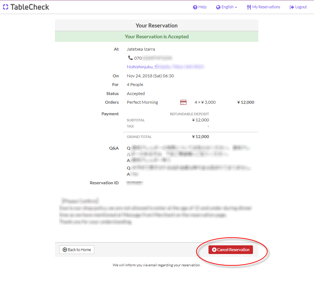Click the credit card icon in Orders

click(x=183, y=102)
